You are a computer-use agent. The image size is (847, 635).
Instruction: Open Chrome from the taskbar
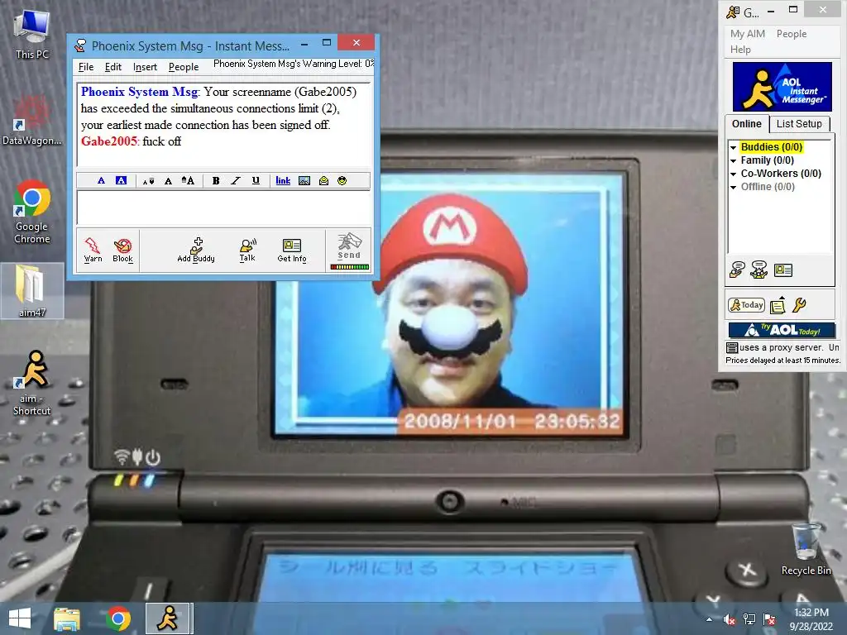click(x=118, y=618)
